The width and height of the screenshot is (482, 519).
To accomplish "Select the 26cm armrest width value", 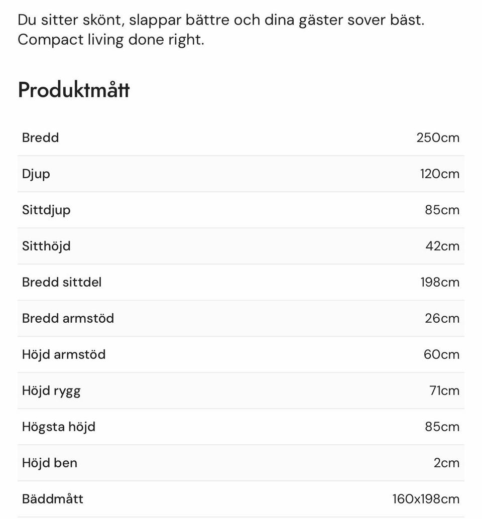I will [442, 318].
